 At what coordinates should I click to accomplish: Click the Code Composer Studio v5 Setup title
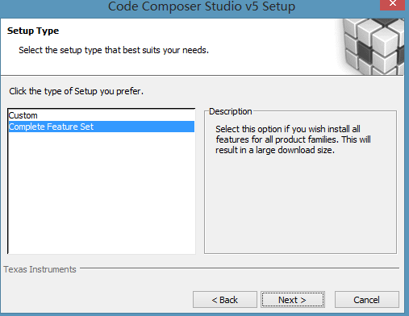pos(202,6)
